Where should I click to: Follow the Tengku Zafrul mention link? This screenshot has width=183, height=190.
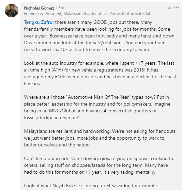tap(39, 22)
